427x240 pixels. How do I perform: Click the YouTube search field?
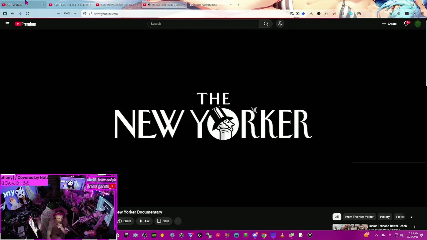click(203, 24)
